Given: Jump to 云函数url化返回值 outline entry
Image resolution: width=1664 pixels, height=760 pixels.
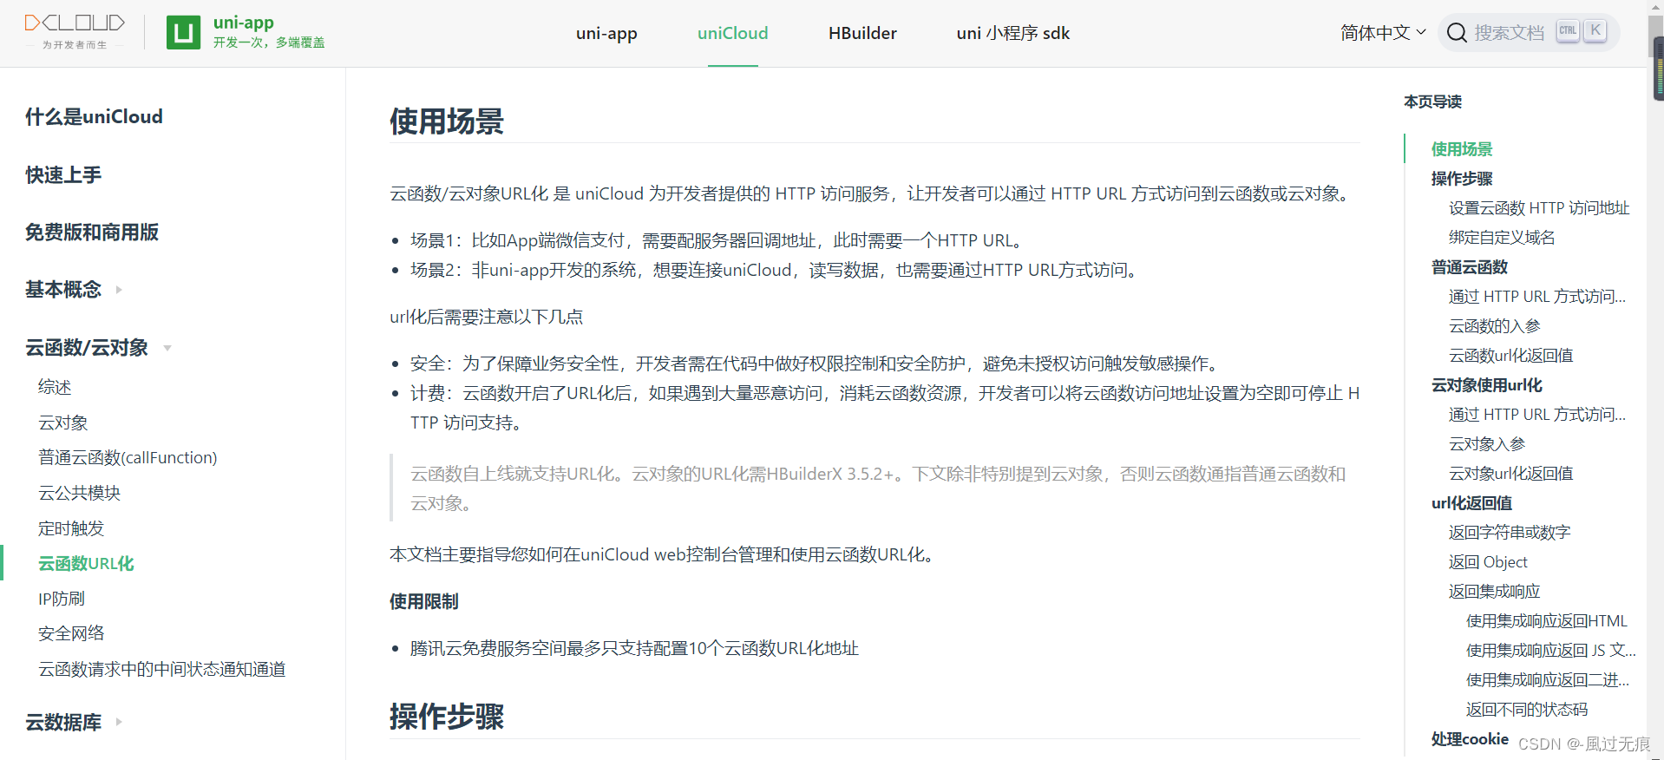Looking at the screenshot, I should pos(1510,356).
